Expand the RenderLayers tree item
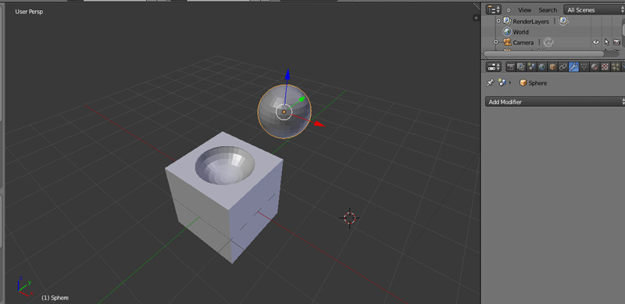Viewport: 625px width, 304px height. click(498, 21)
